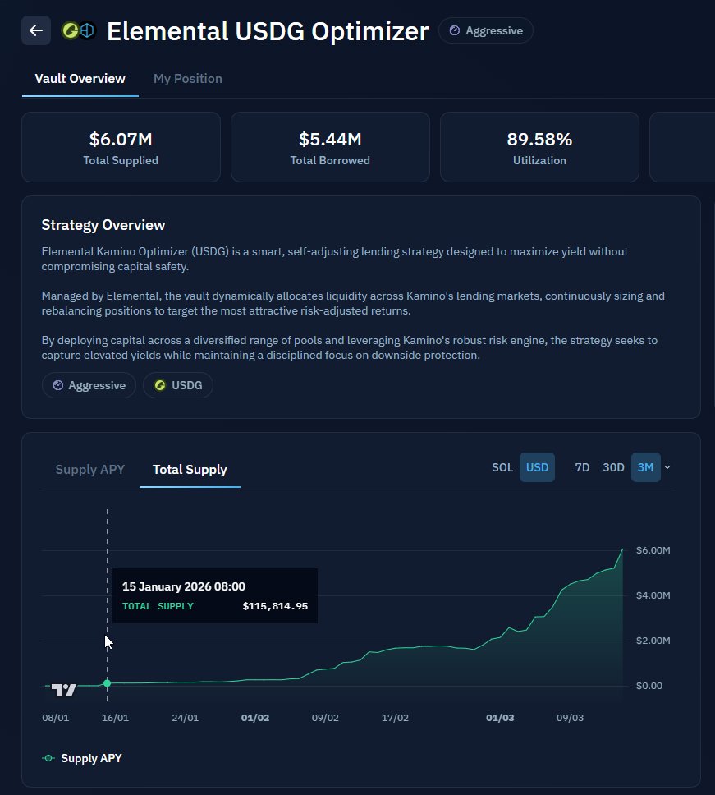The height and width of the screenshot is (795, 715).
Task: Select the 89.58% Utilization card
Action: (x=539, y=147)
